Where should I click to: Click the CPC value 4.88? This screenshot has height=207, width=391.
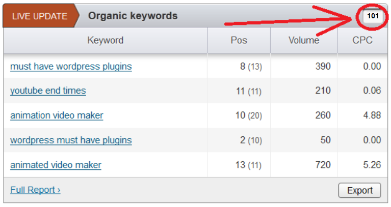[372, 115]
